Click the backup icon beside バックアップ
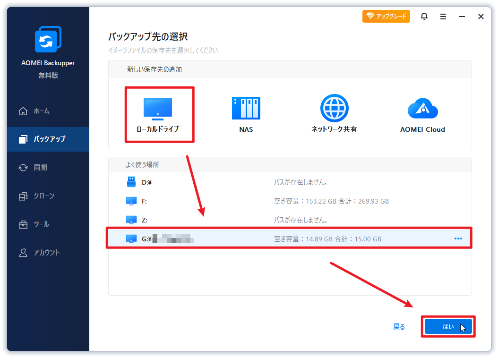This screenshot has width=498, height=358. (x=23, y=139)
